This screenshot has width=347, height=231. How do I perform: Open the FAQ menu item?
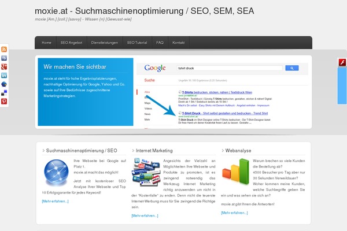click(x=160, y=43)
